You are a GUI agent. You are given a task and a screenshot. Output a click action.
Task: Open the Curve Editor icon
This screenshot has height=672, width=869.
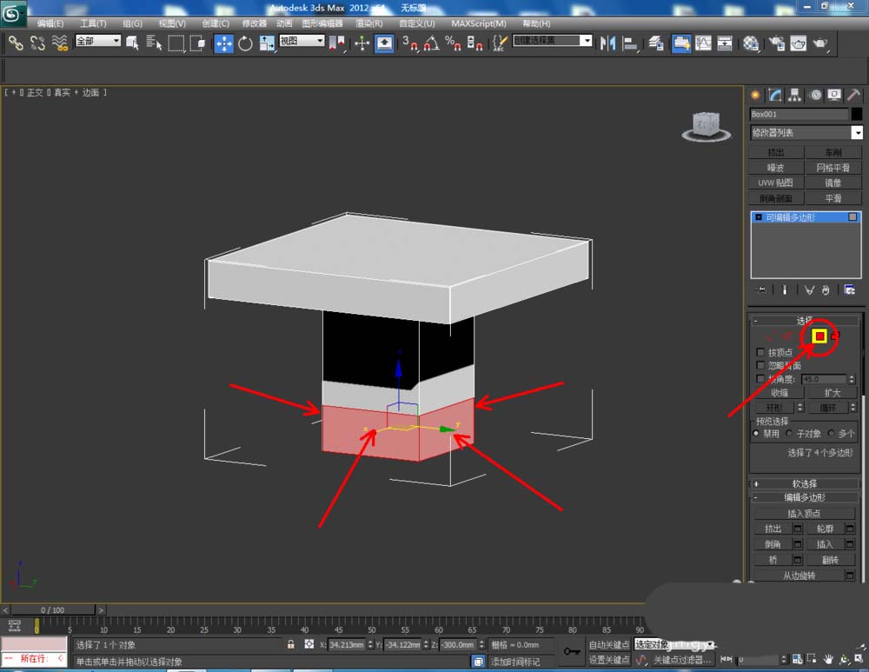[703, 43]
